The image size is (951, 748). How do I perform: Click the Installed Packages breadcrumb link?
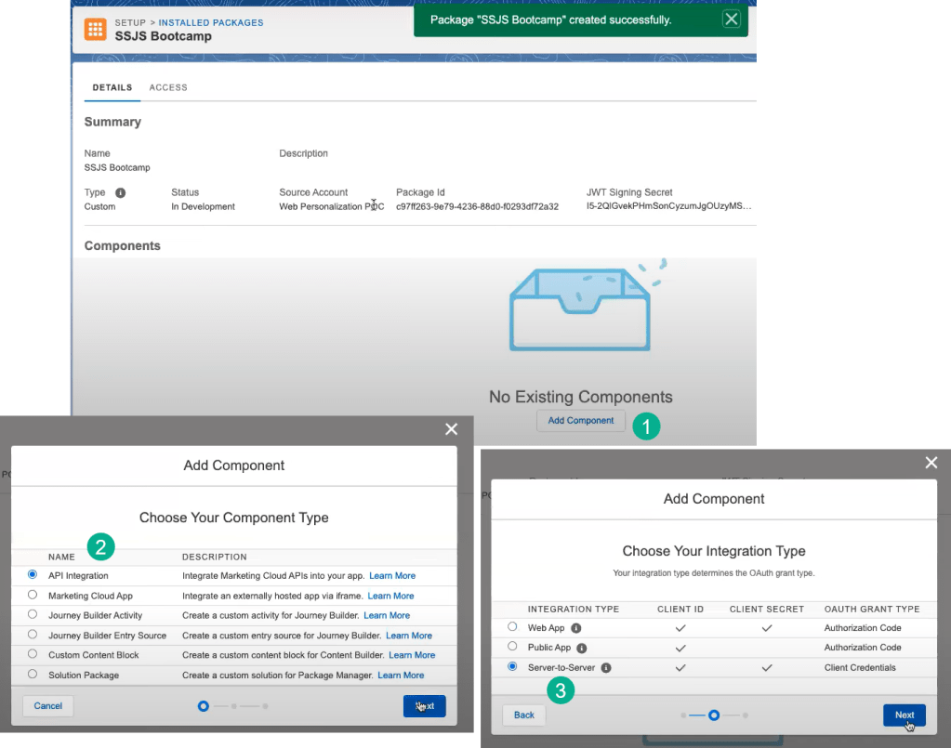pos(210,22)
